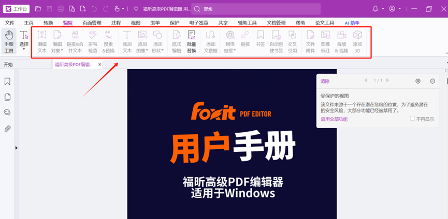Click Auto-create Bookmarks (自动创建书签)
The height and width of the screenshot is (219, 448).
(276, 42)
